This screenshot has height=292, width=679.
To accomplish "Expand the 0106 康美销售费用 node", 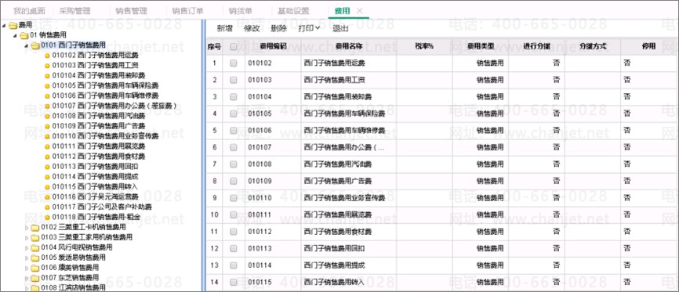I will click(27, 268).
